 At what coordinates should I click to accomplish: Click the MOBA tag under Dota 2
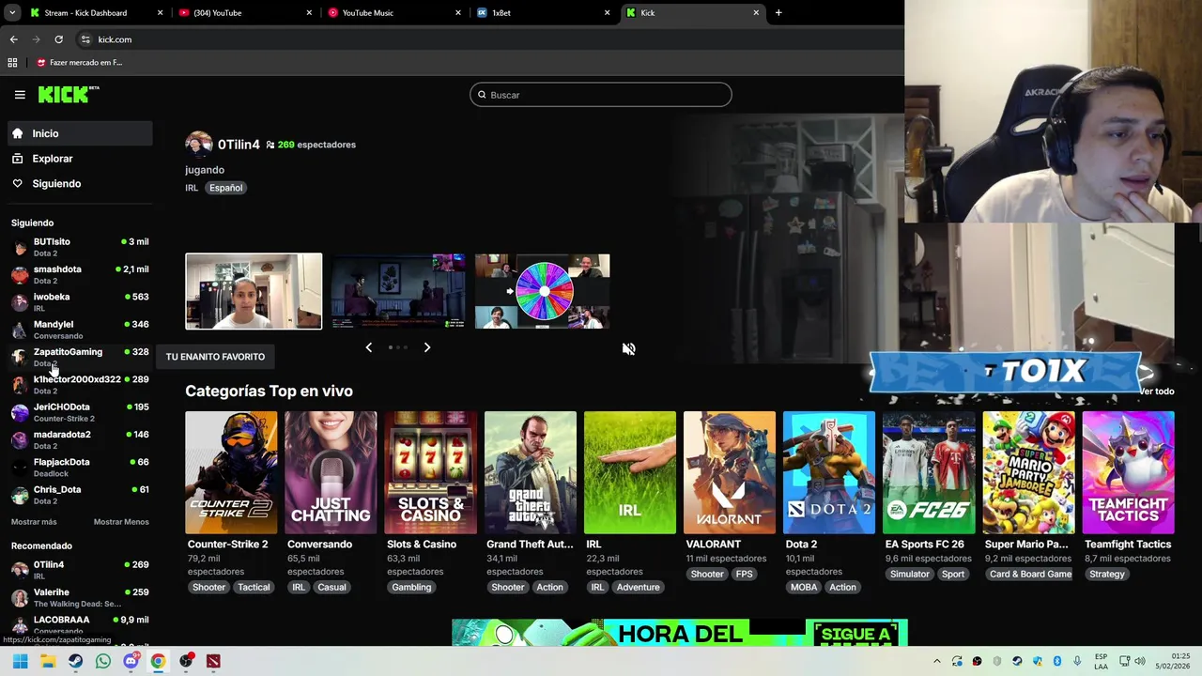804,587
